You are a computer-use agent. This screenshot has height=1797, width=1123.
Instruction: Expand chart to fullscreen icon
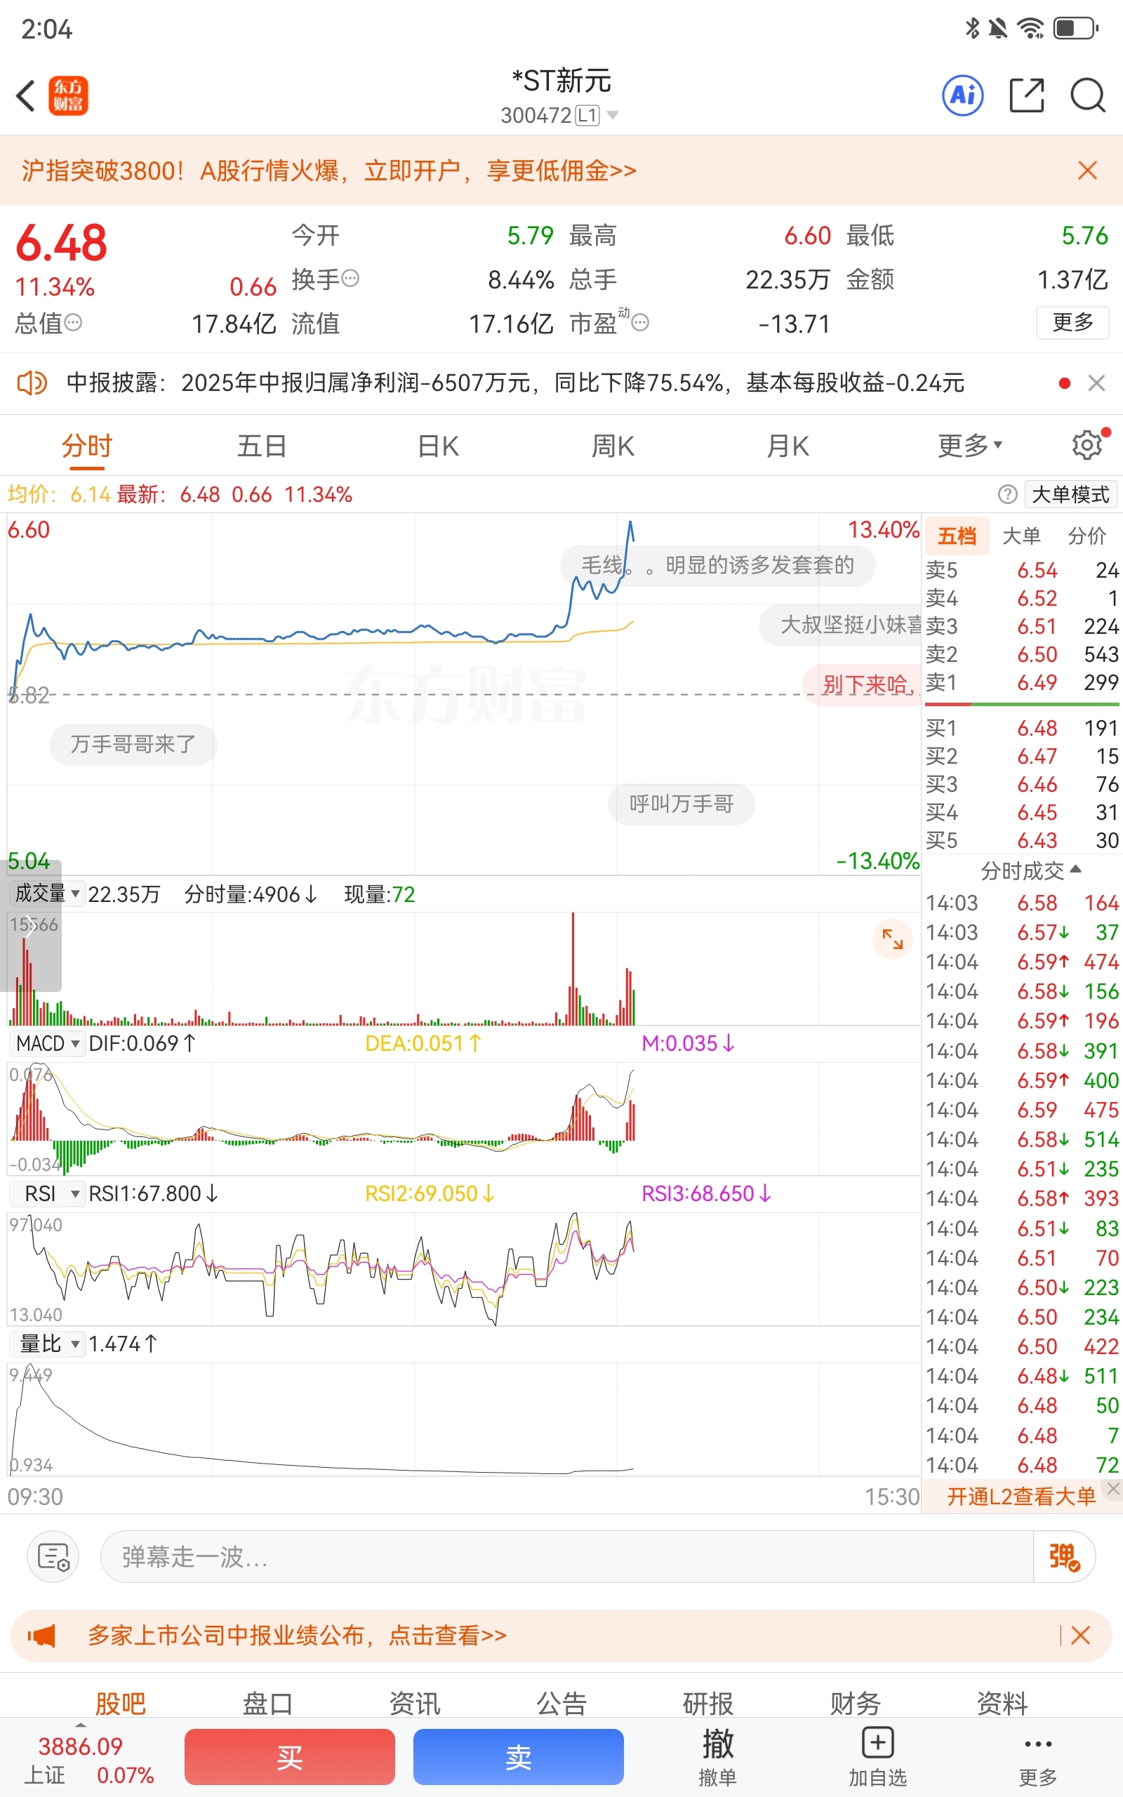pos(892,939)
